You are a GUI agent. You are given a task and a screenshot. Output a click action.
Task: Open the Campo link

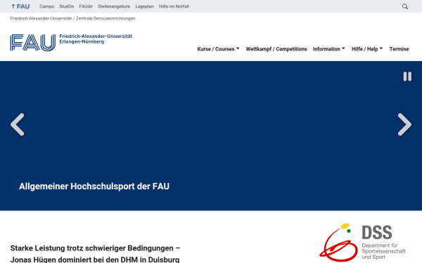click(47, 6)
